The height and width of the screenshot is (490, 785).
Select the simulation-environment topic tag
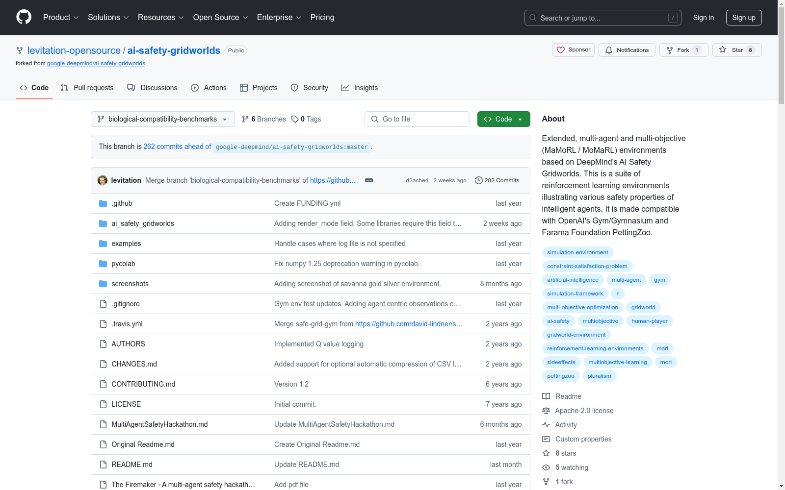point(577,252)
